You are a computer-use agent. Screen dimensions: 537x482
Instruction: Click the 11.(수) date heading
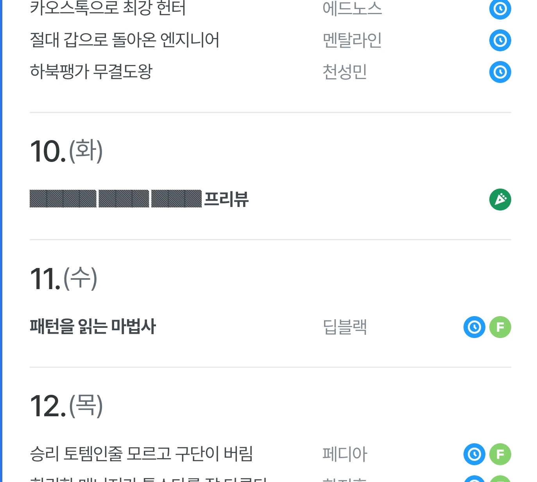coord(63,279)
